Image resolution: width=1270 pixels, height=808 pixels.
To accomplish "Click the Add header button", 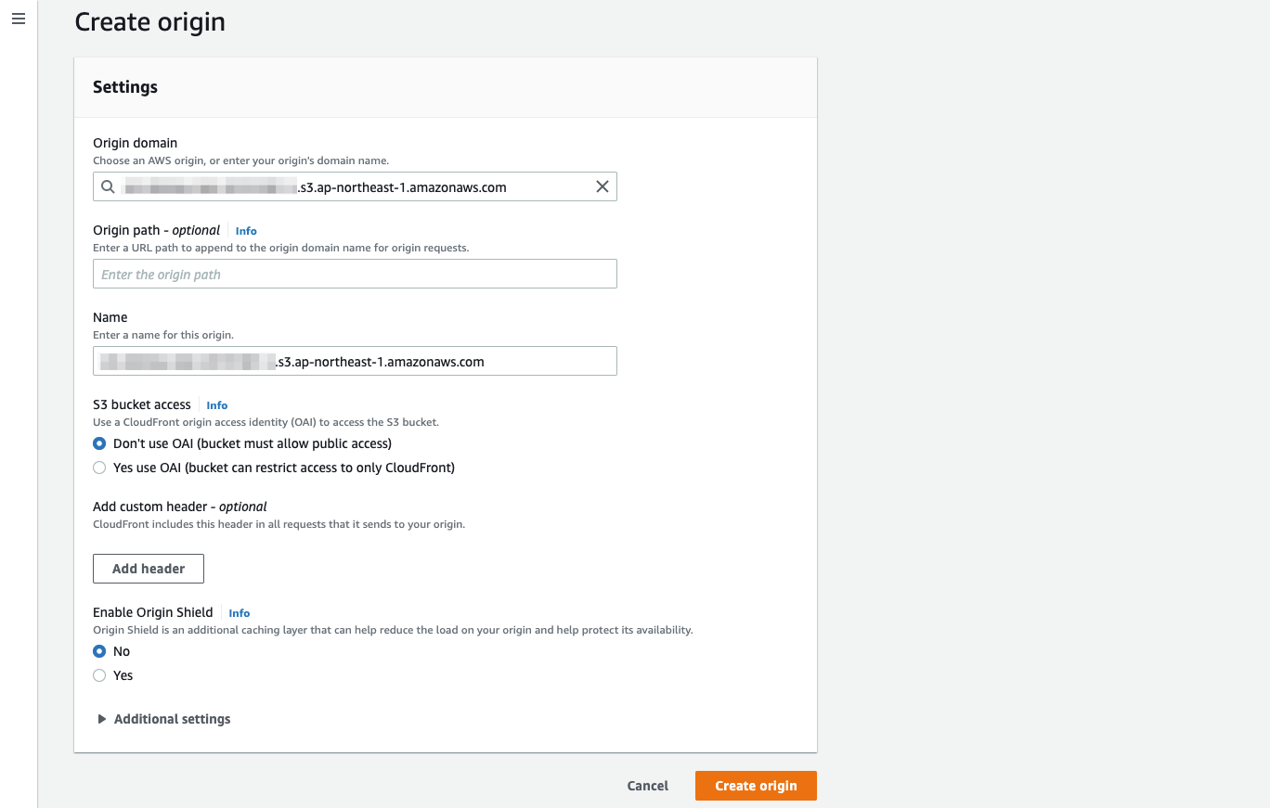I will click(149, 569).
